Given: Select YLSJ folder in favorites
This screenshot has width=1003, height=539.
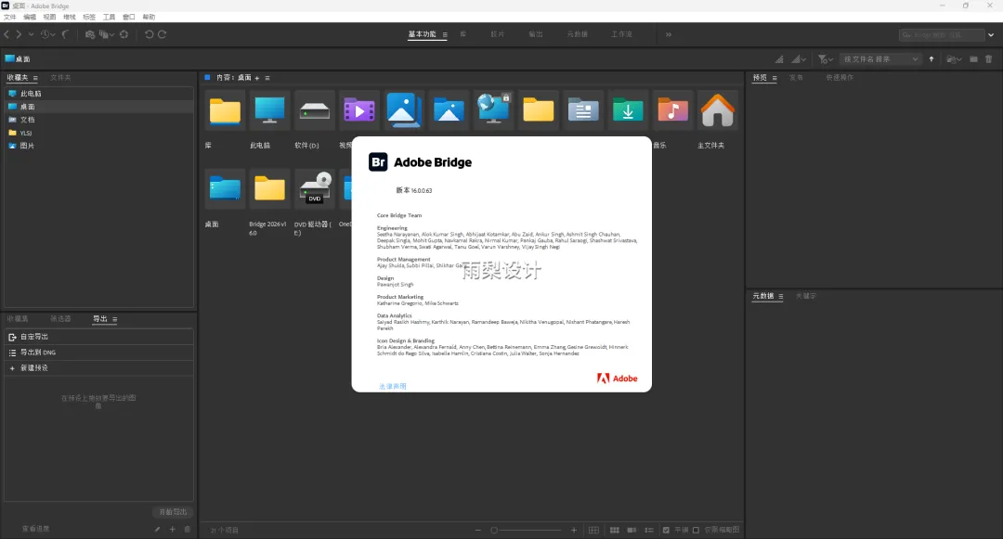Looking at the screenshot, I should click(99, 133).
